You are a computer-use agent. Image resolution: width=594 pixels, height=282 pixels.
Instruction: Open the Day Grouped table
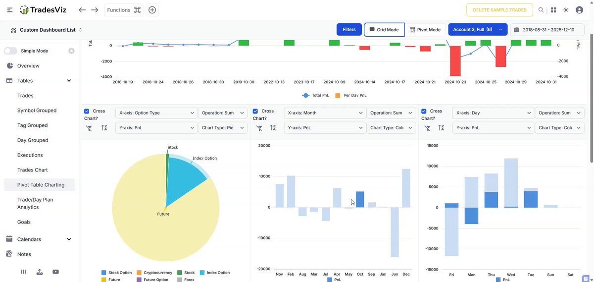[x=33, y=140]
